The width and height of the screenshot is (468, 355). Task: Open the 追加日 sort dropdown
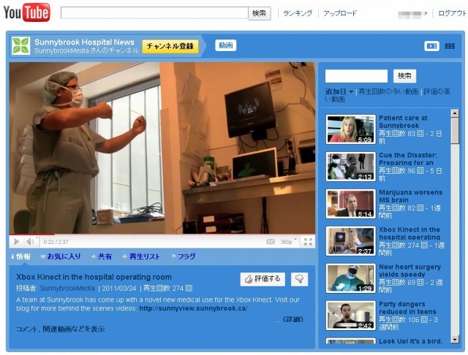[x=339, y=92]
